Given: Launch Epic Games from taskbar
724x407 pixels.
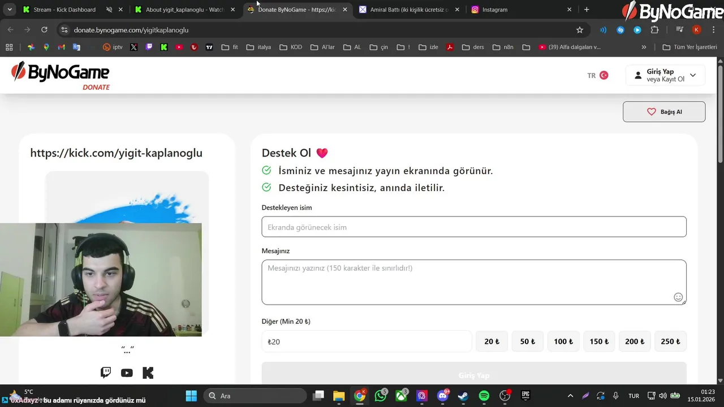Looking at the screenshot, I should click(525, 396).
